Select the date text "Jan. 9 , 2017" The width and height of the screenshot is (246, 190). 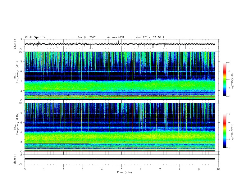tap(87, 37)
